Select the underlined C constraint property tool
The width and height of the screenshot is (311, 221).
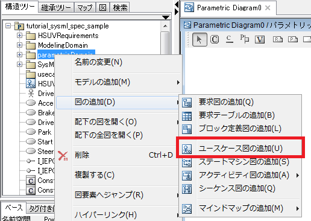pyautogui.click(x=229, y=39)
